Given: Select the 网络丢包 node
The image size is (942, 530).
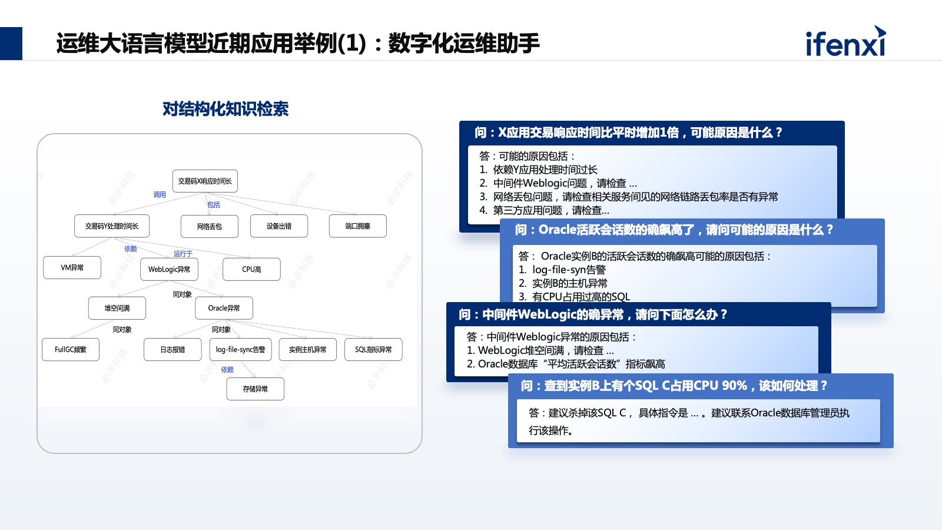Looking at the screenshot, I should 209,226.
